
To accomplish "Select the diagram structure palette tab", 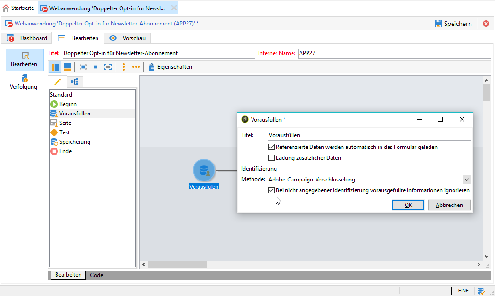I will click(75, 82).
